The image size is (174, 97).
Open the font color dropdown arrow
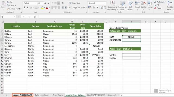tap(49, 8)
